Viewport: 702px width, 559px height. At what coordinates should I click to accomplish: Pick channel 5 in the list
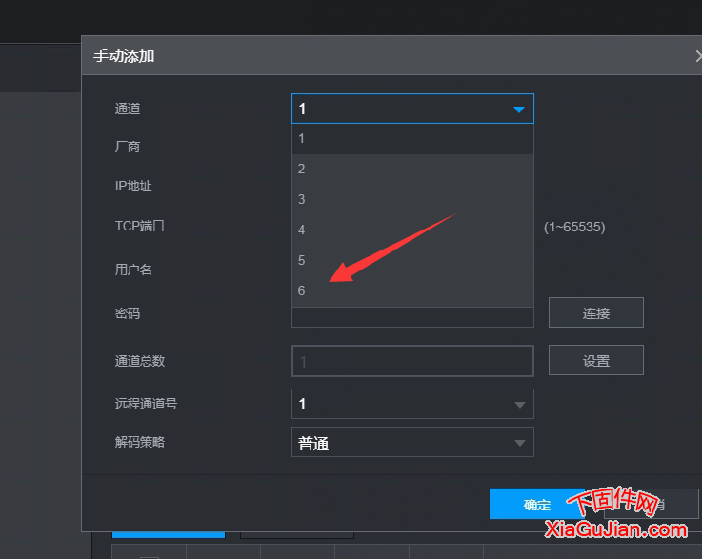tap(412, 261)
